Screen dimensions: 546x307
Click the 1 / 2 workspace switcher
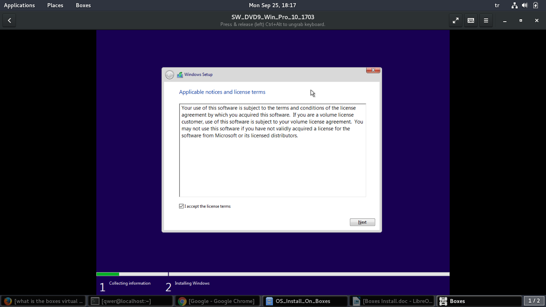(x=534, y=301)
